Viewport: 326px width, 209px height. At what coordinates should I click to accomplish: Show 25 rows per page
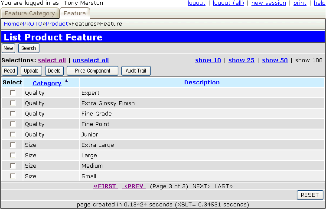click(241, 60)
